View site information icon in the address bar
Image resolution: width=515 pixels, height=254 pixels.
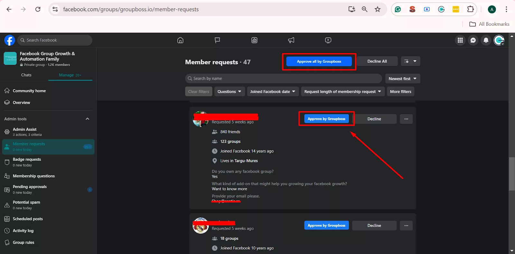(x=55, y=9)
